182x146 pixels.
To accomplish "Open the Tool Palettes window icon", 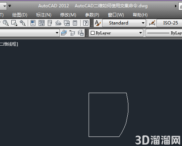I will [50, 23].
